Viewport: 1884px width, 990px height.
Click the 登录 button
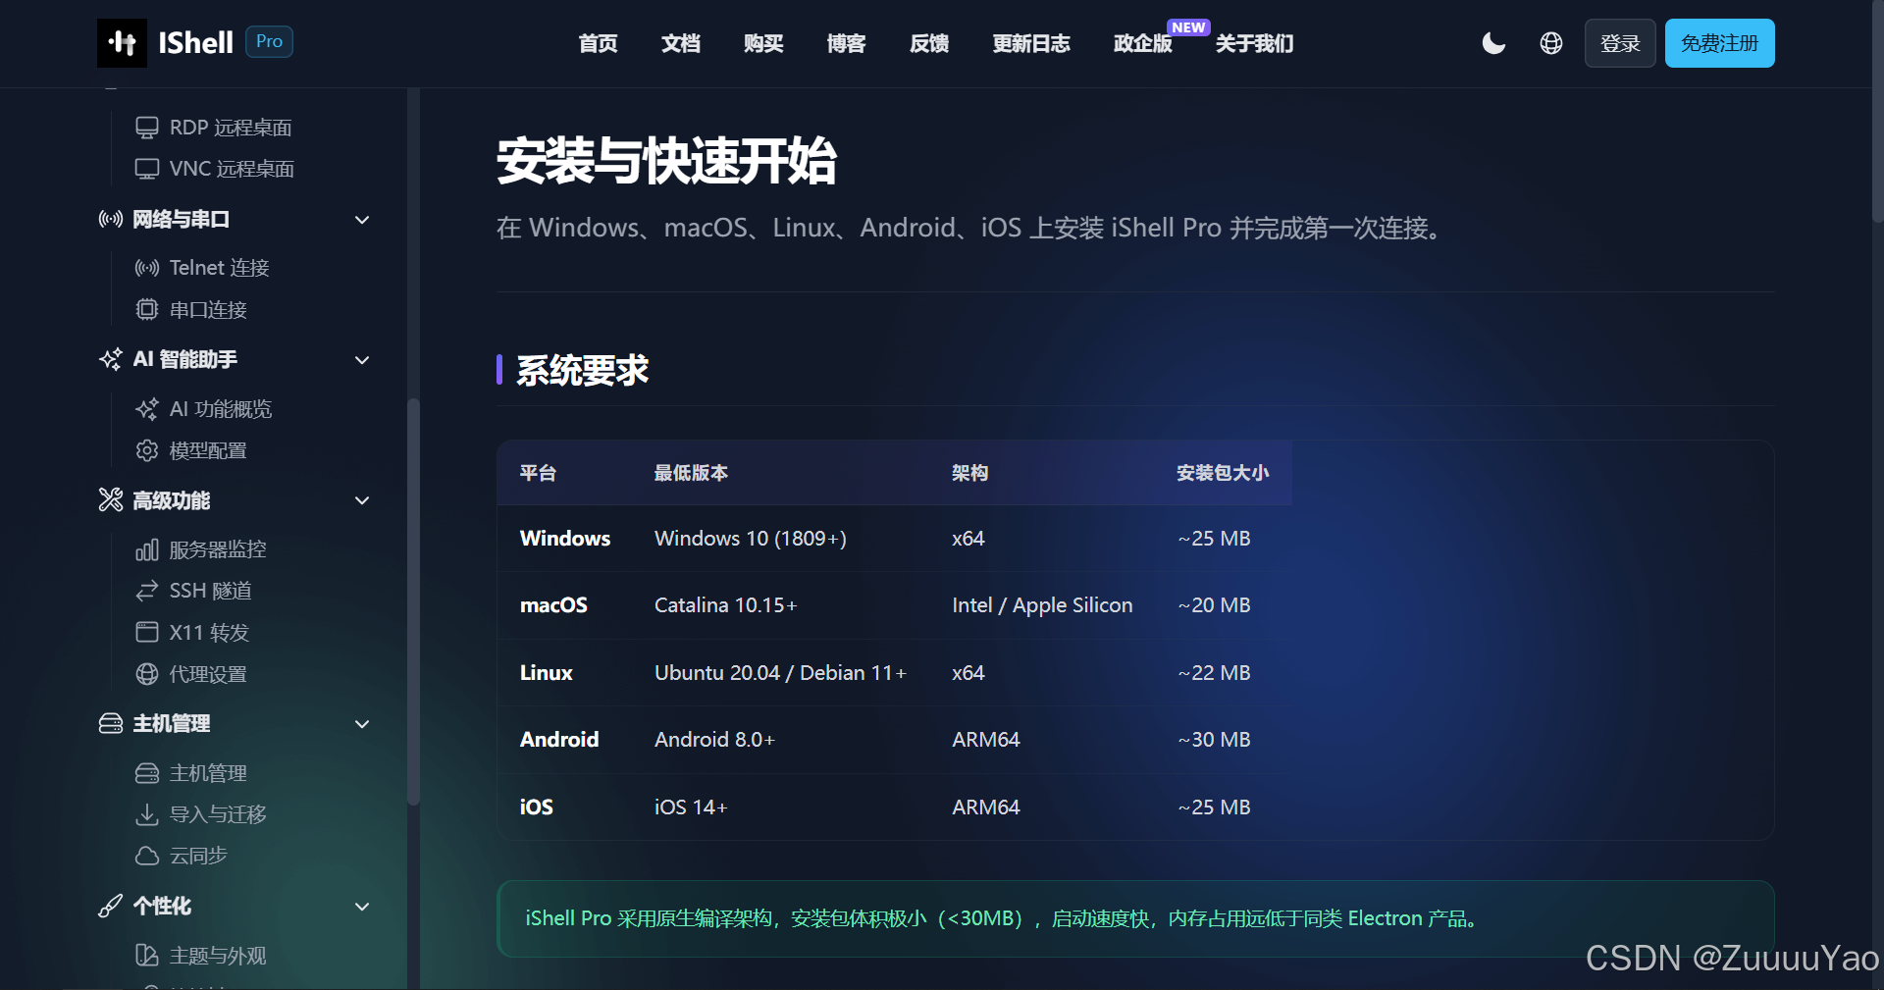click(x=1620, y=43)
